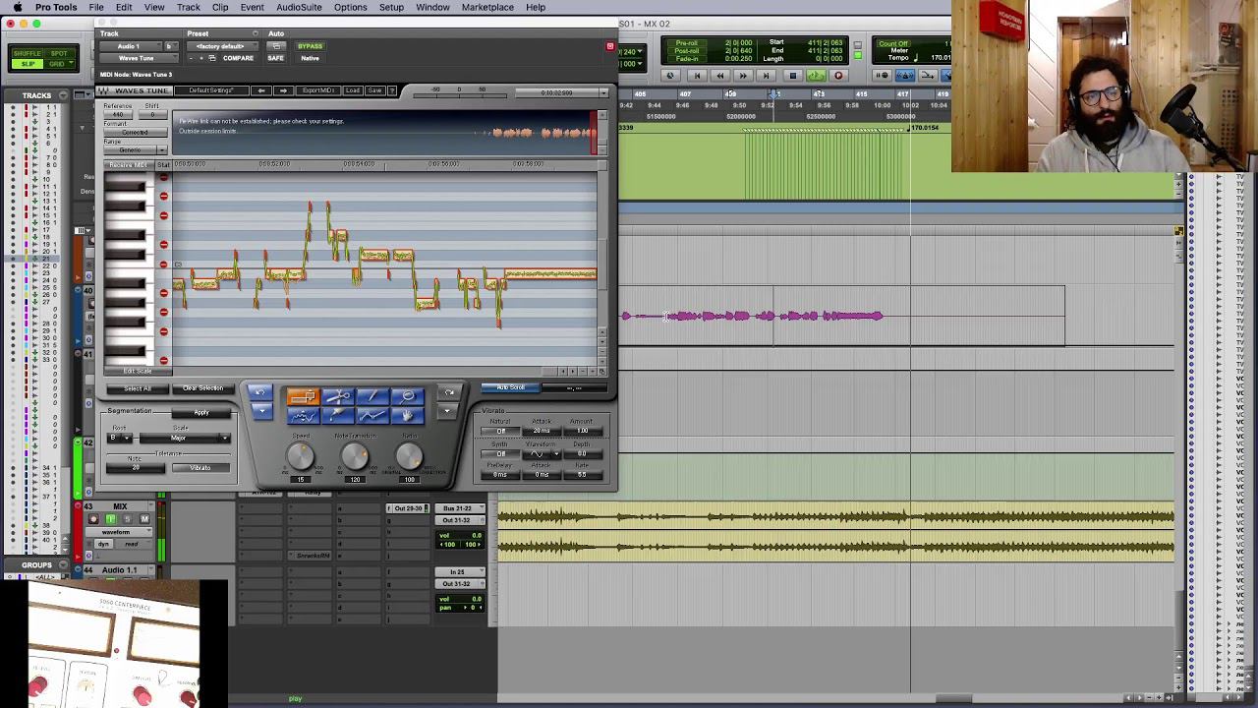Click the Clear Selection button
1258x708 pixels.
[x=201, y=388]
